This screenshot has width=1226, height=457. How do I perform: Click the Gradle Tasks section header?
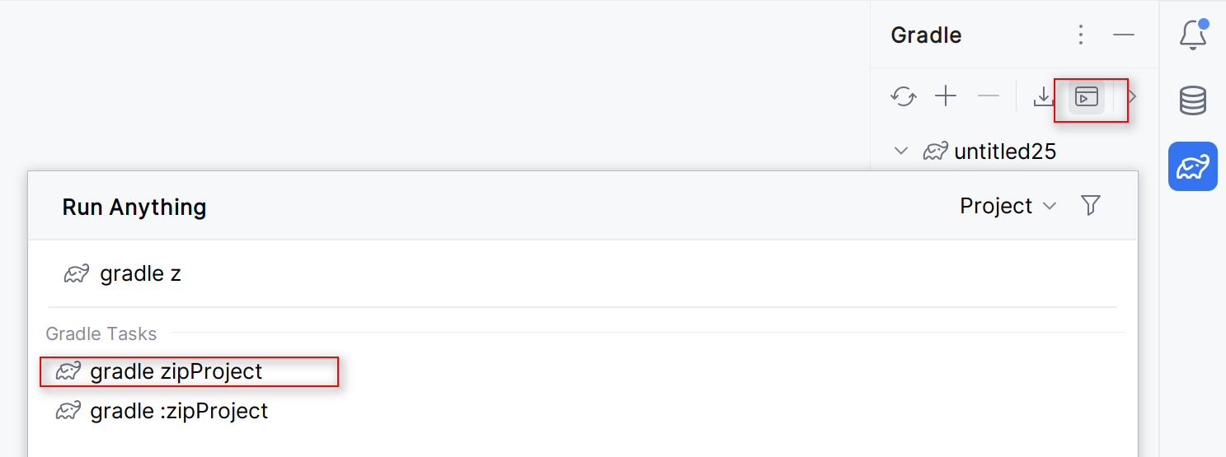tap(101, 333)
